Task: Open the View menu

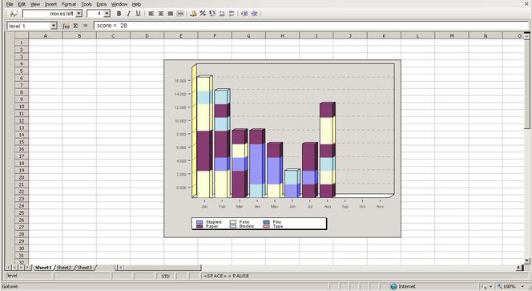Action: click(x=35, y=4)
